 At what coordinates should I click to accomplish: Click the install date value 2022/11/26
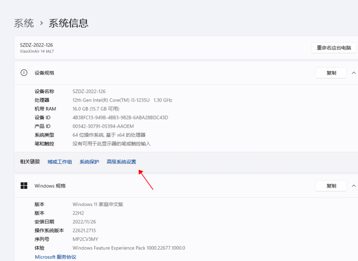click(84, 222)
